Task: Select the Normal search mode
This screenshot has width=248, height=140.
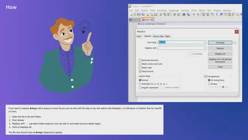Action: (x=140, y=80)
